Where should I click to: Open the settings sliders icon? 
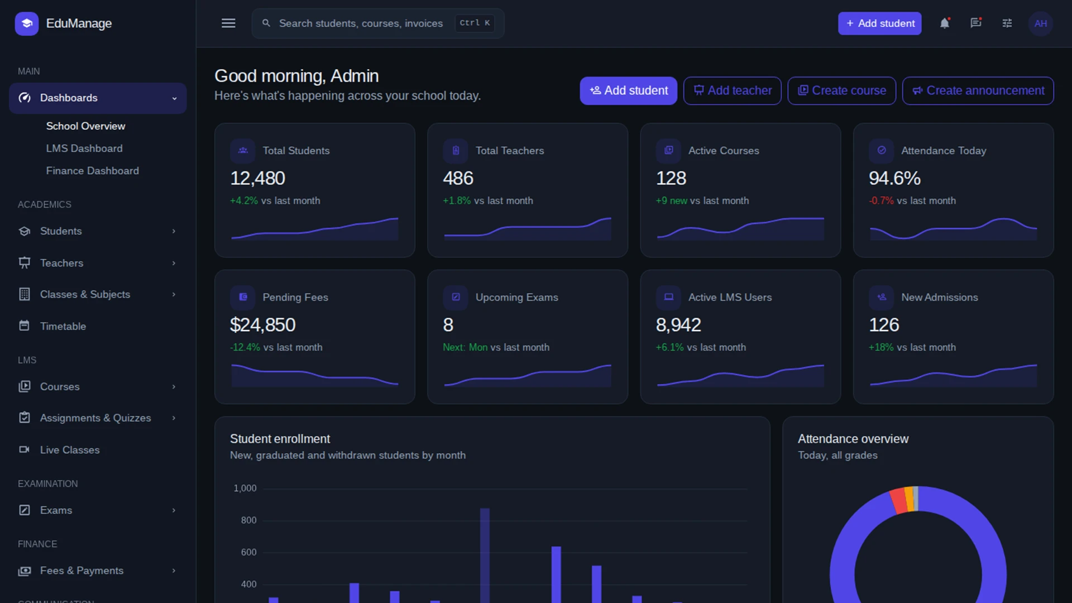pos(1007,23)
